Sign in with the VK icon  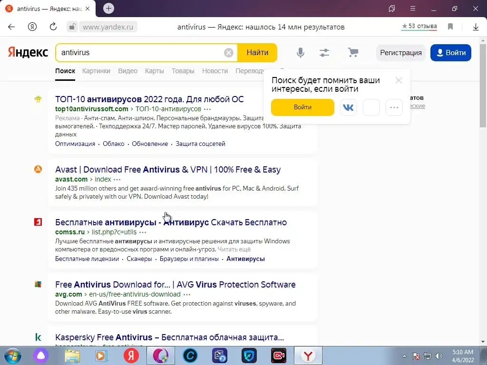[349, 107]
